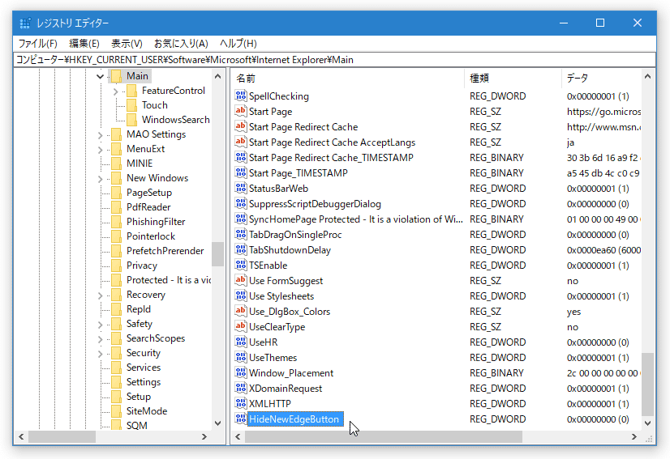Select the Services key

(143, 368)
